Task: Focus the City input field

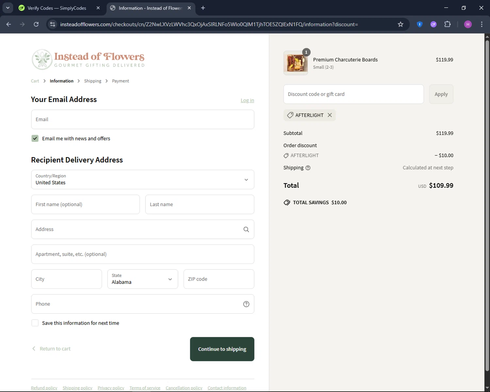Action: [67, 279]
